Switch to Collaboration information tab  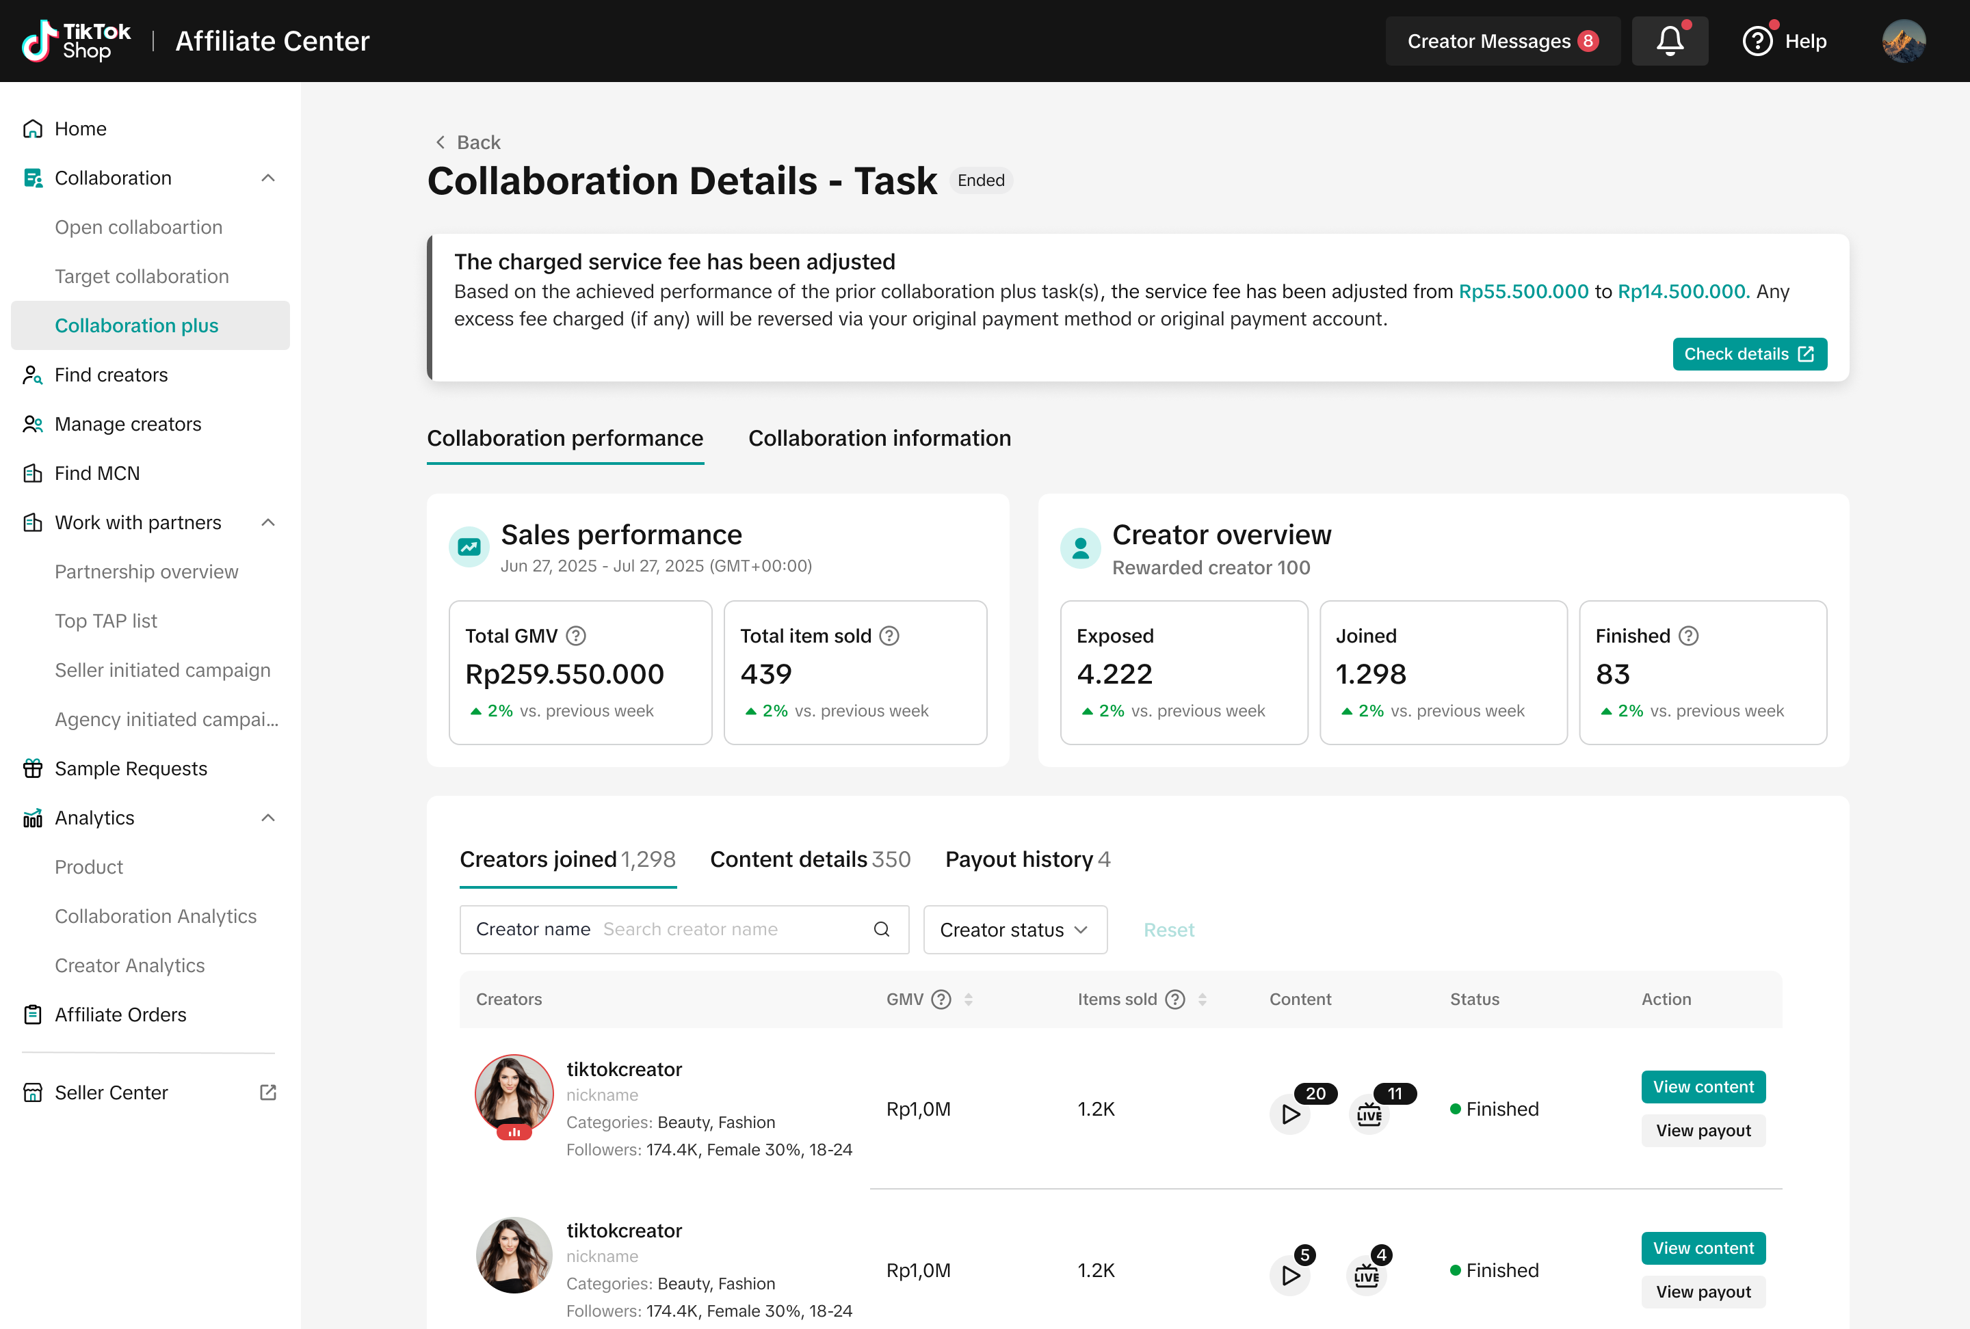point(879,438)
